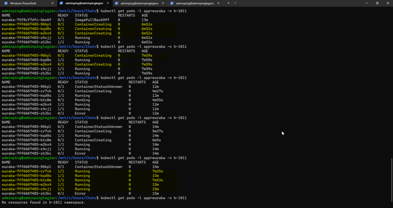
Task: Minimize the Windows Terminal window
Action: (x=367, y=3)
